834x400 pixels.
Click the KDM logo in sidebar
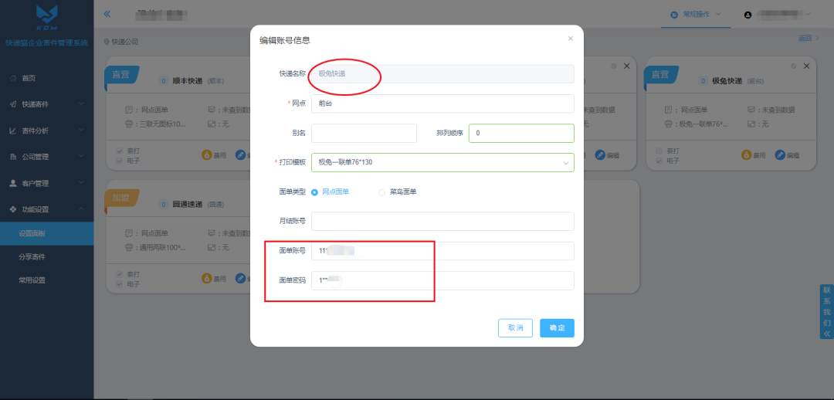[47, 18]
